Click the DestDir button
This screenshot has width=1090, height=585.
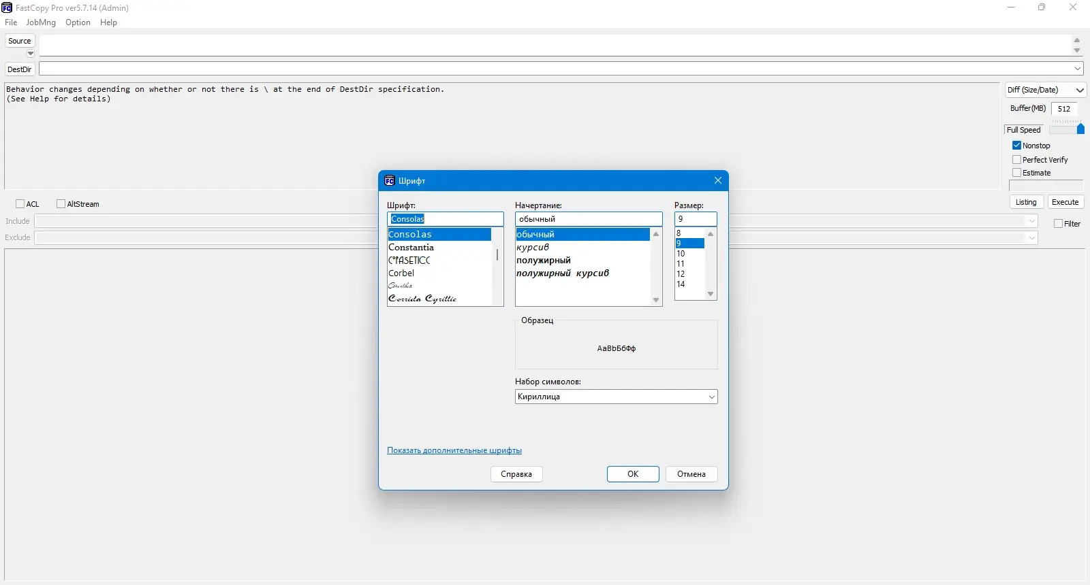coord(20,69)
